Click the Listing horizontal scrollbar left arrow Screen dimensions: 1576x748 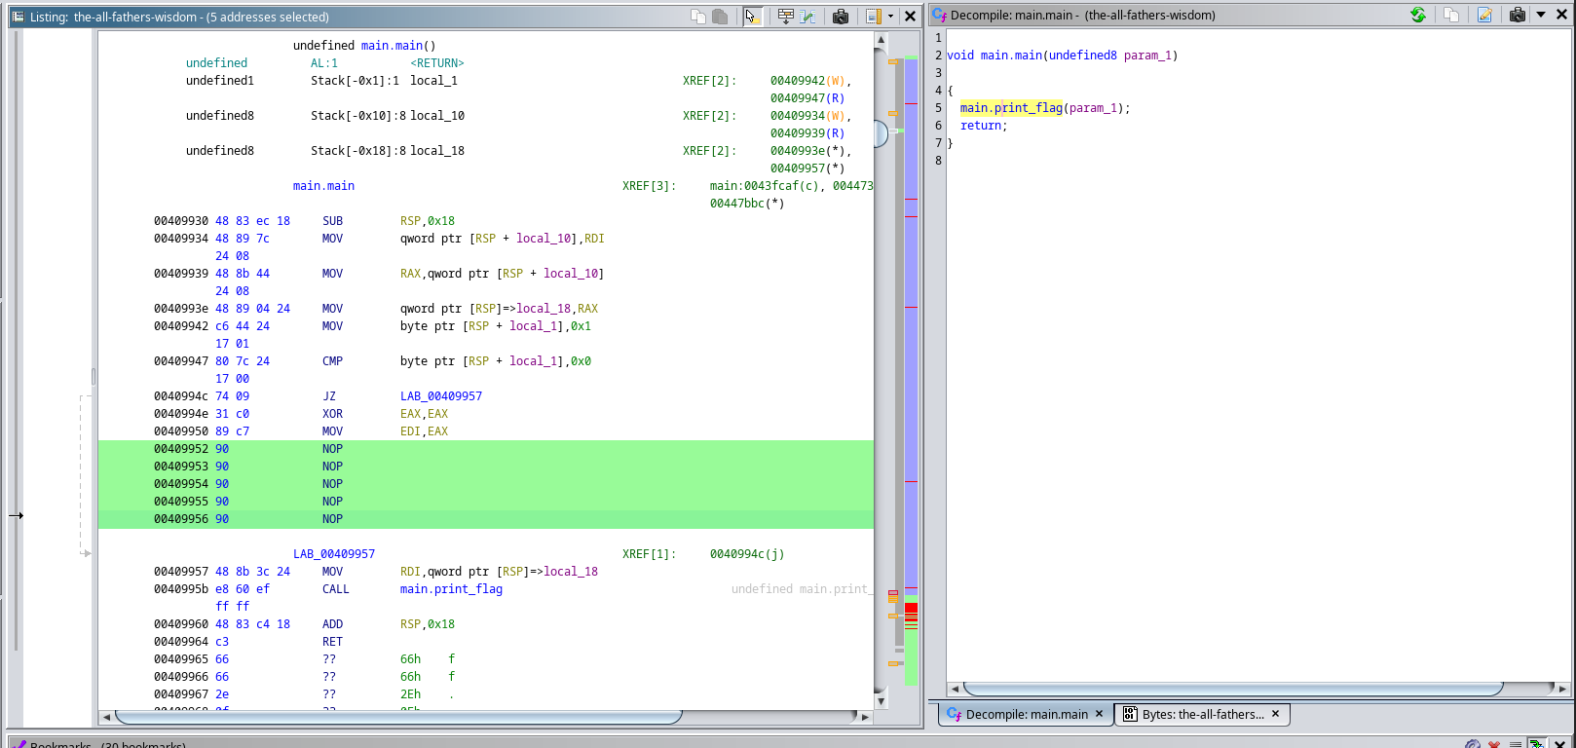point(106,717)
